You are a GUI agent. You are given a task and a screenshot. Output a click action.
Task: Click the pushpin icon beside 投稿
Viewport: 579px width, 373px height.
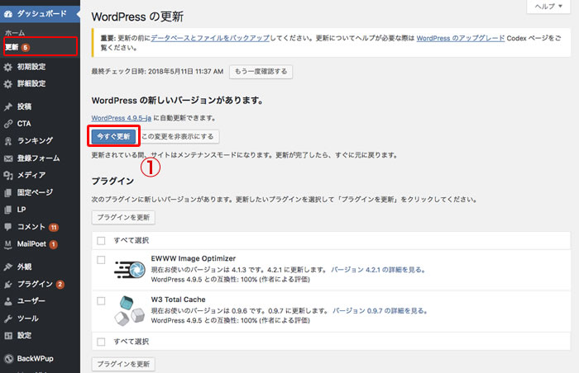point(8,106)
